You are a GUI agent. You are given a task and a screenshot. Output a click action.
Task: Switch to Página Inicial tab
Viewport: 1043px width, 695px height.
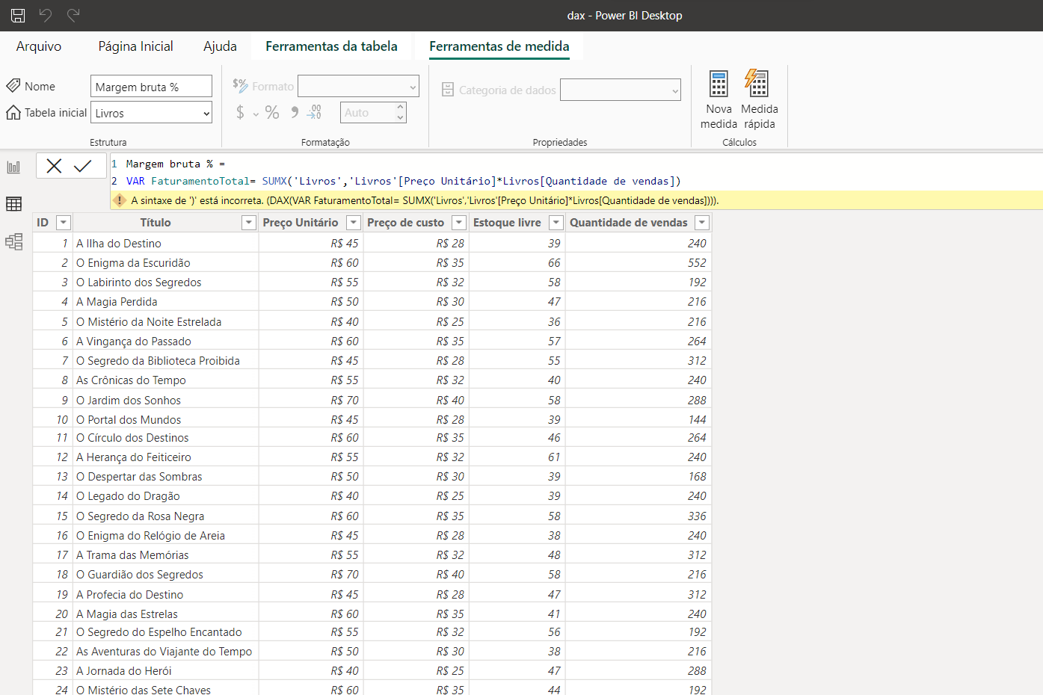click(136, 46)
